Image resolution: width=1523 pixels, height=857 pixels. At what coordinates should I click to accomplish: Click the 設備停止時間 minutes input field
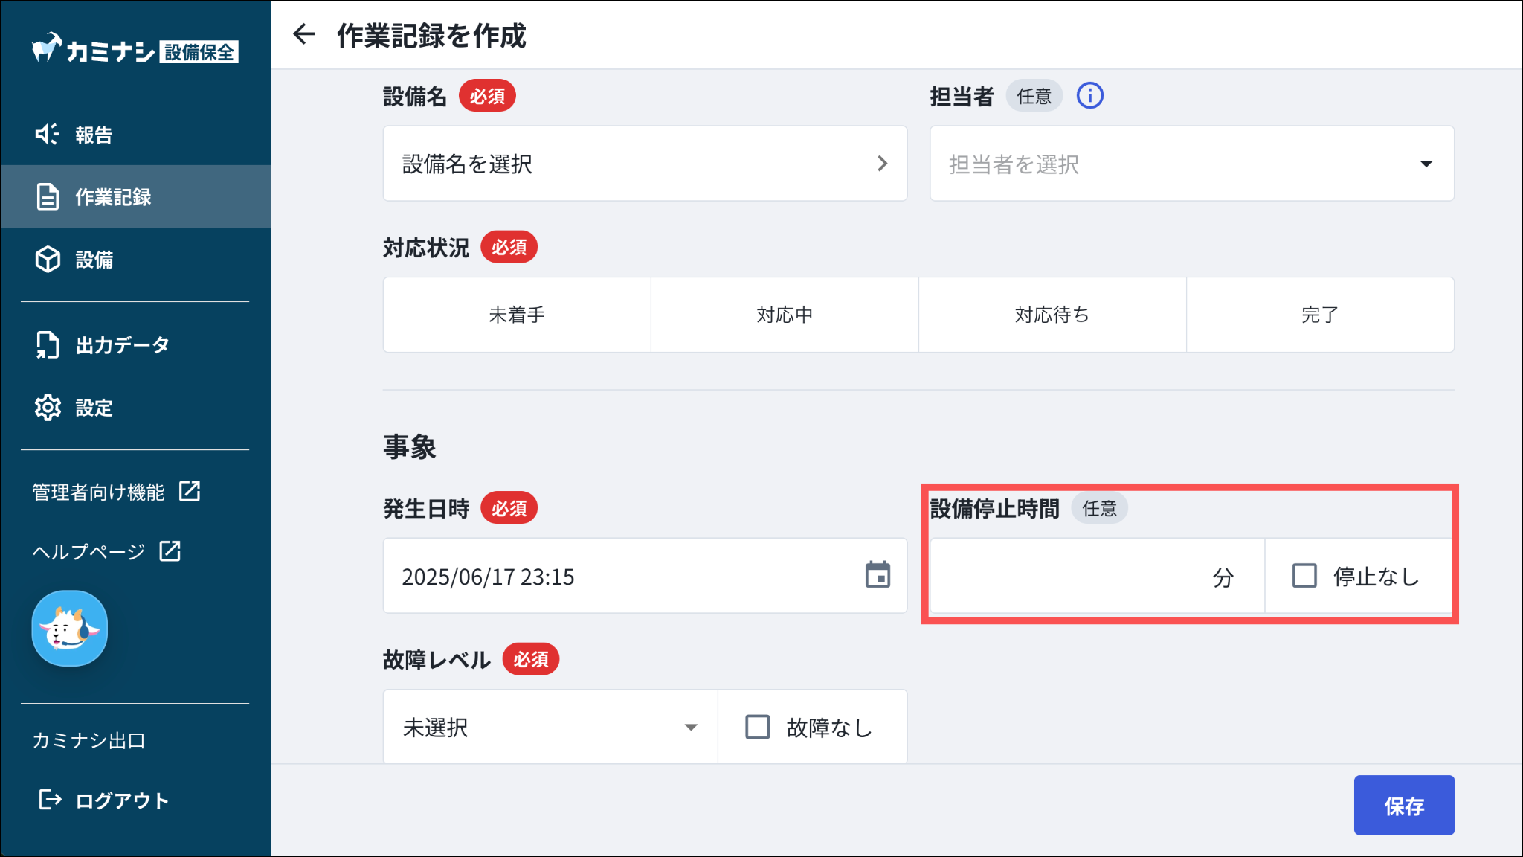(x=1071, y=577)
